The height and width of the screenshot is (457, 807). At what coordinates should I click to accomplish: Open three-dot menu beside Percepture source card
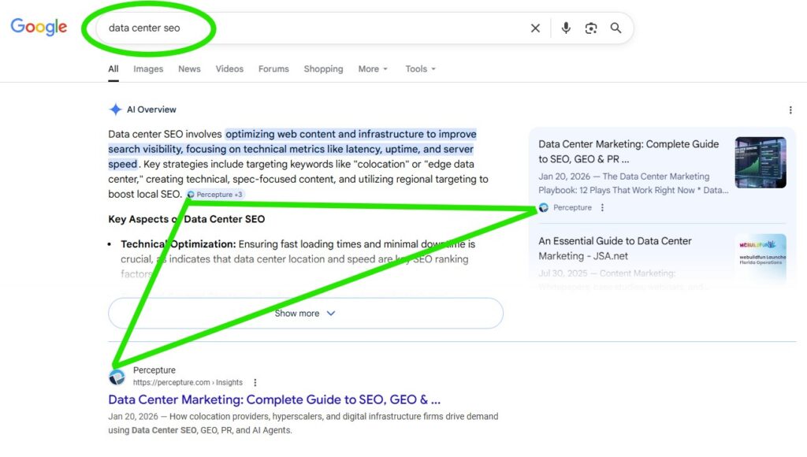[602, 207]
